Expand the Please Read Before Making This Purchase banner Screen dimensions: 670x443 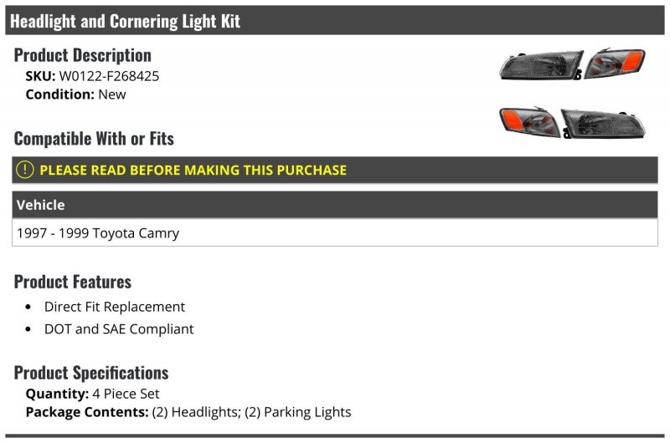click(x=334, y=170)
